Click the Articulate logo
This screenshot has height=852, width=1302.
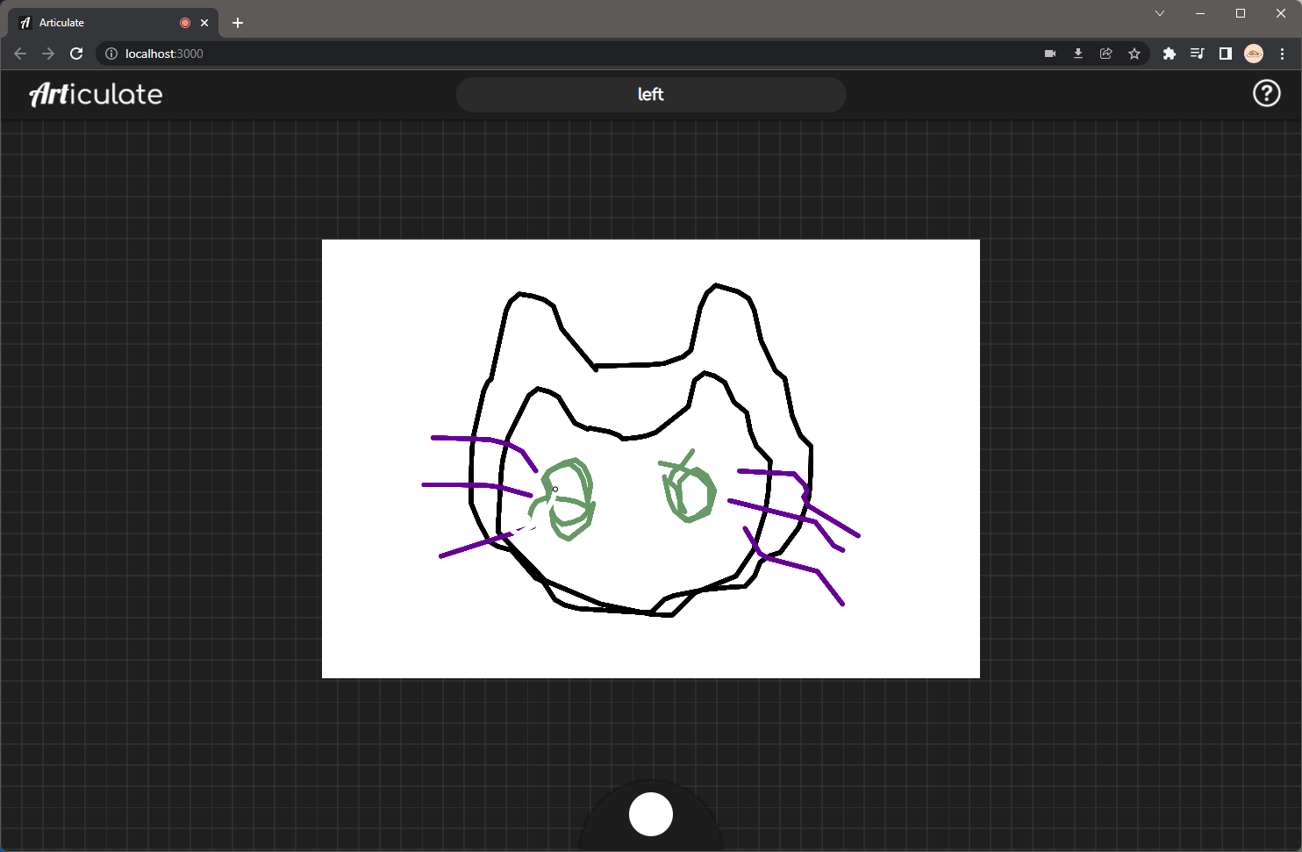pos(96,94)
